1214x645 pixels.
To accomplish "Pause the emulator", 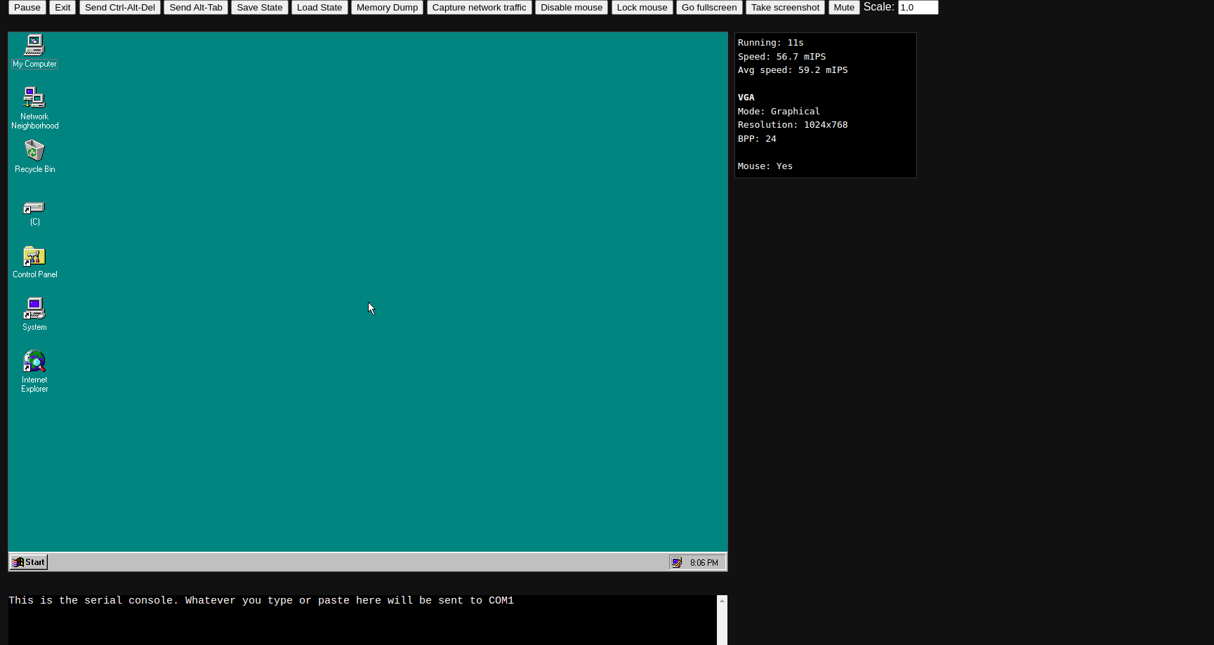I will point(27,8).
